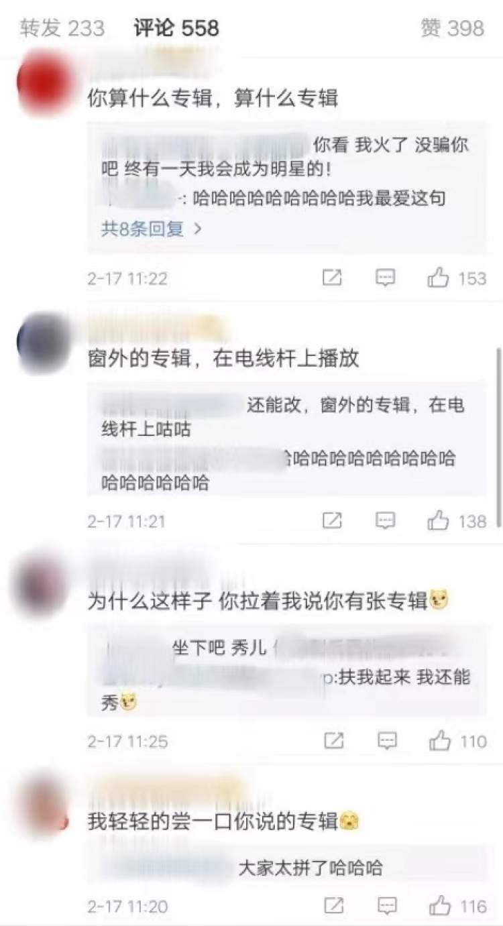
Task: Repost the comment posted at 11:22
Action: click(332, 278)
